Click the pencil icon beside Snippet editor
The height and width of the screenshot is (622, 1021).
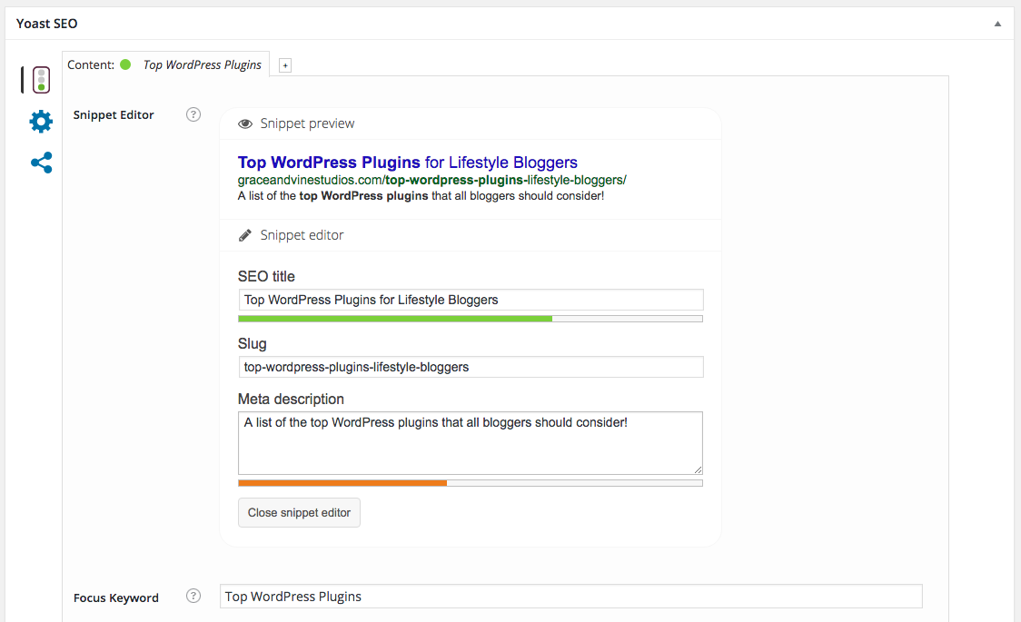(245, 235)
